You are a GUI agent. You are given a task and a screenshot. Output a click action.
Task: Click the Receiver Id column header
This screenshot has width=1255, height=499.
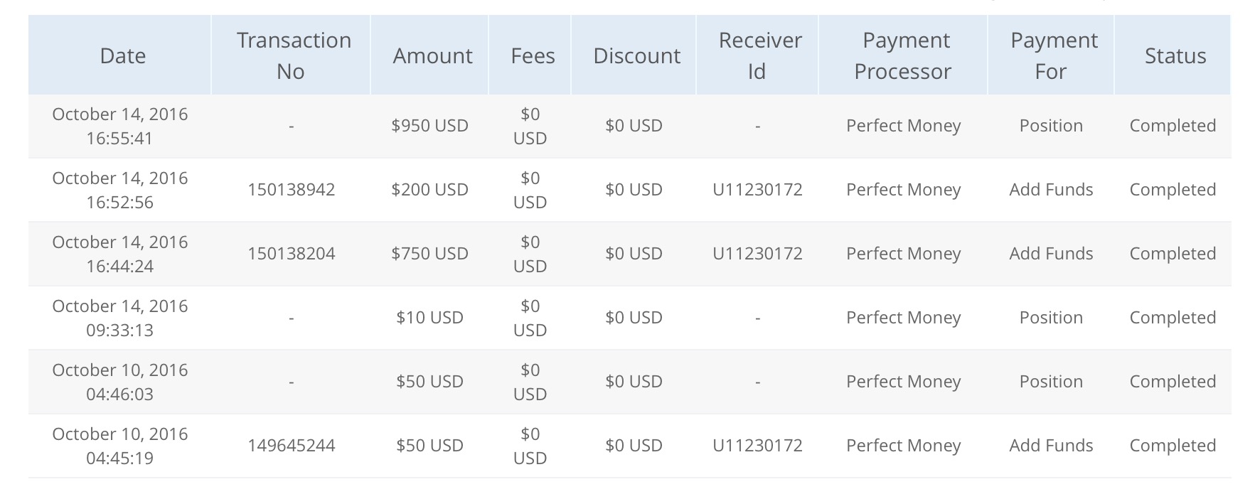[759, 55]
